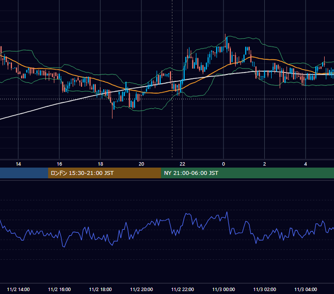Click the '18' hour label on price chart axis
The width and height of the screenshot is (334, 294).
[100, 164]
